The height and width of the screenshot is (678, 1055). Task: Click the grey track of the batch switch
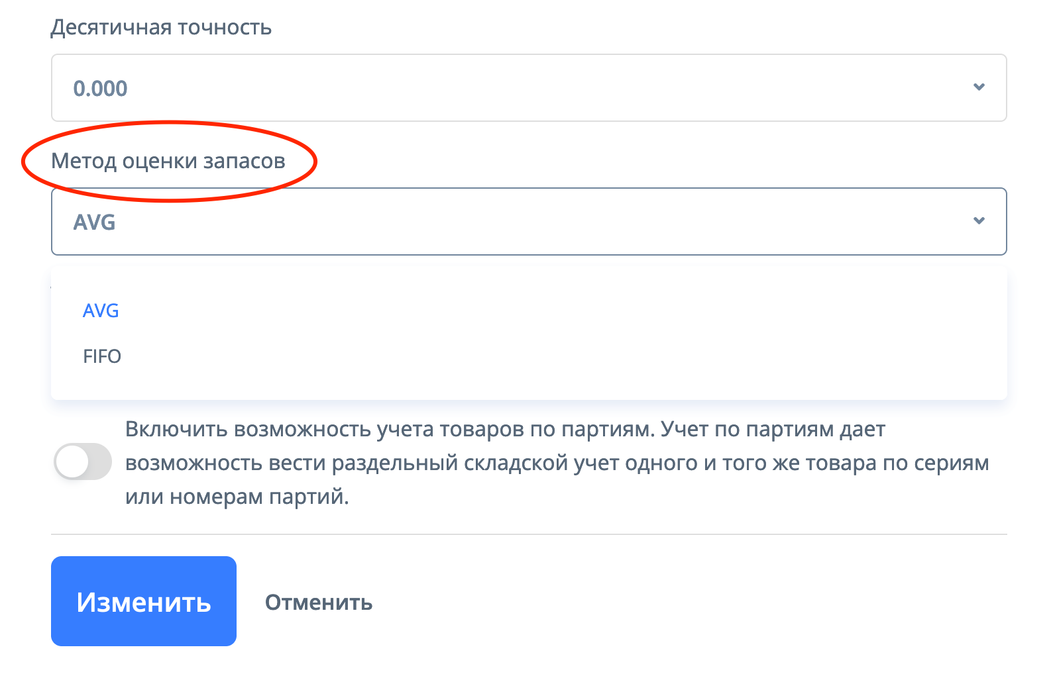tap(99, 461)
